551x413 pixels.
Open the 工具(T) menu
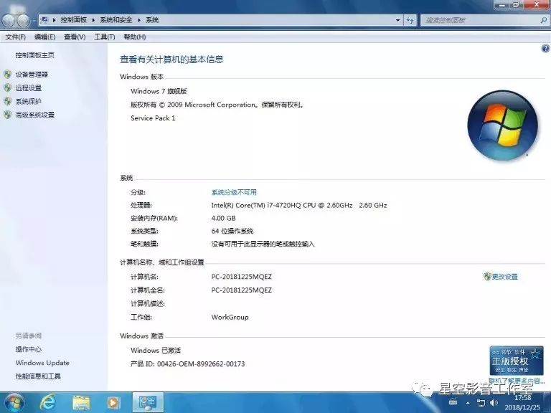[104, 37]
